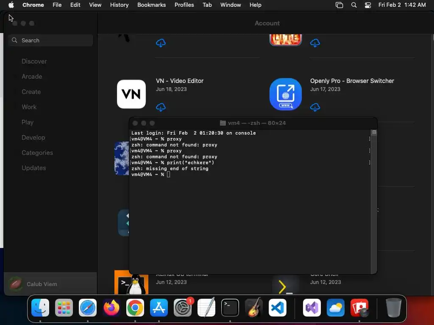This screenshot has width=434, height=325.
Task: Open Calub Viem account profile
Action: pos(50,284)
